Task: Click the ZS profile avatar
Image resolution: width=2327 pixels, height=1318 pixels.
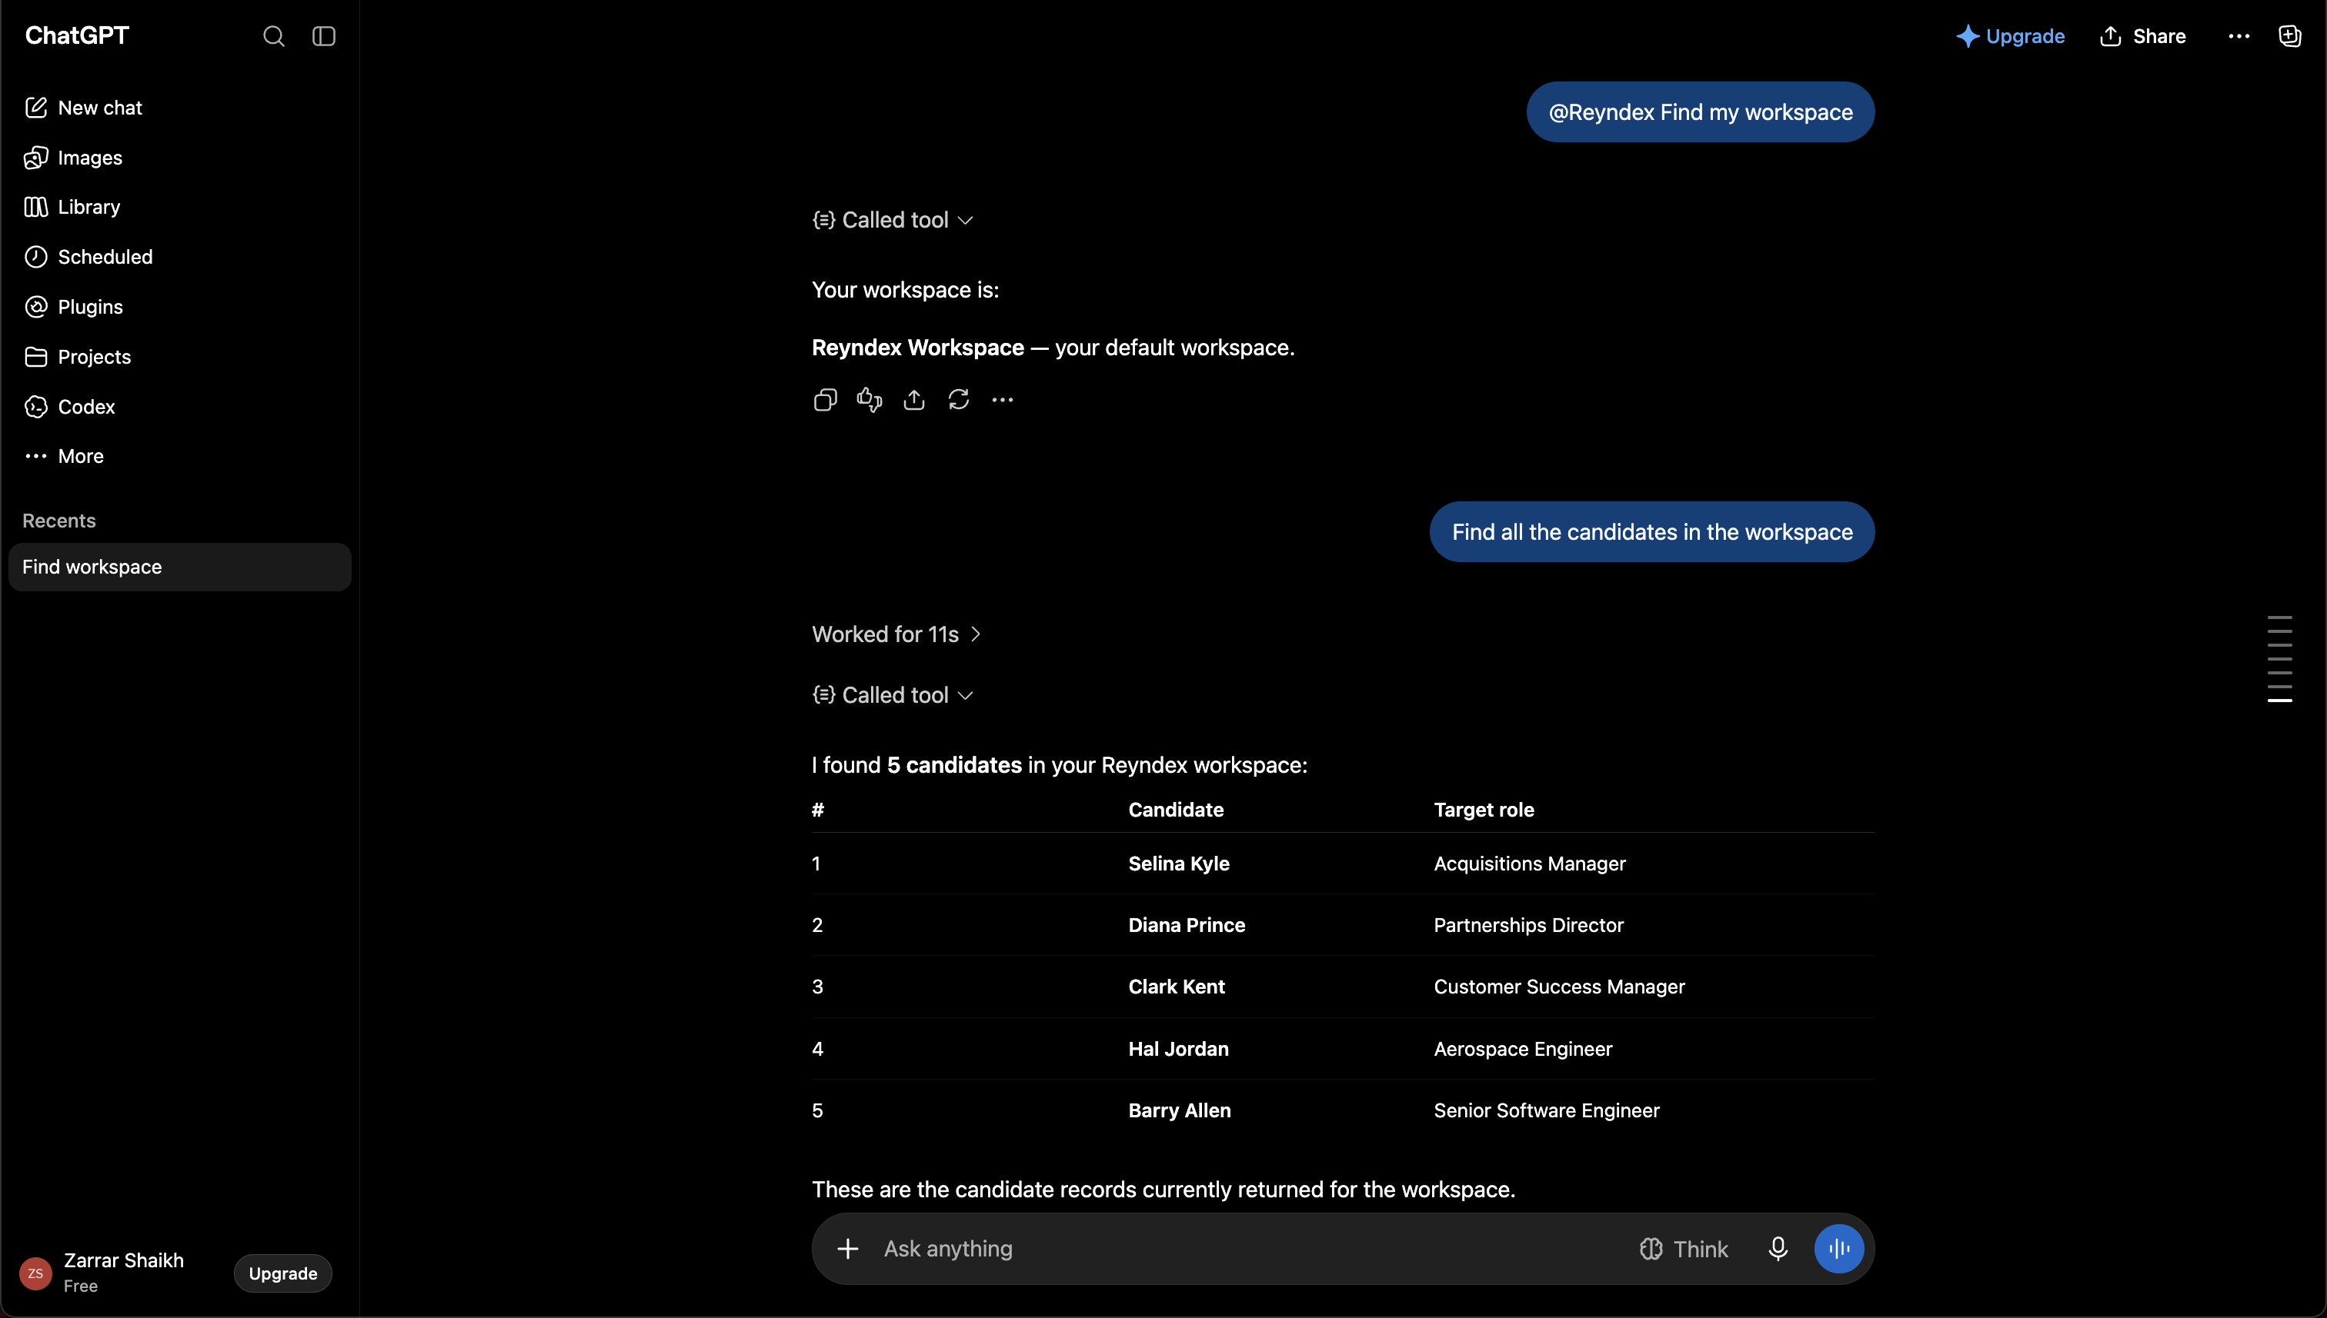Action: pos(35,1273)
